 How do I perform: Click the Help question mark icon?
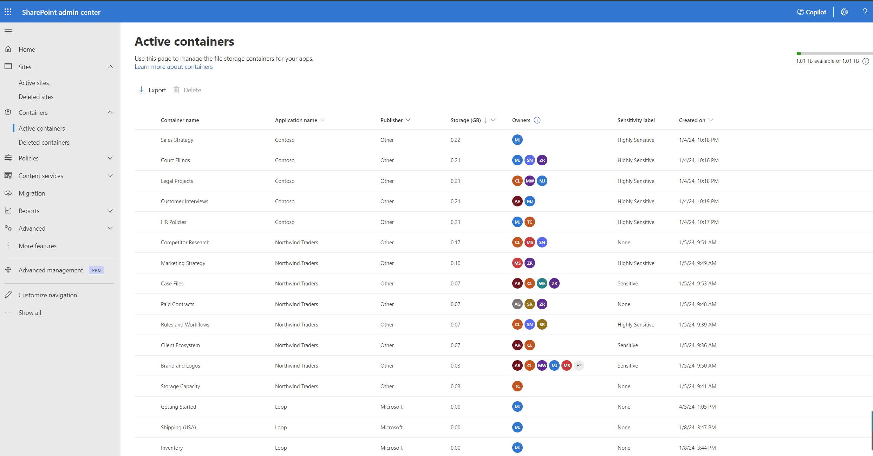point(864,12)
